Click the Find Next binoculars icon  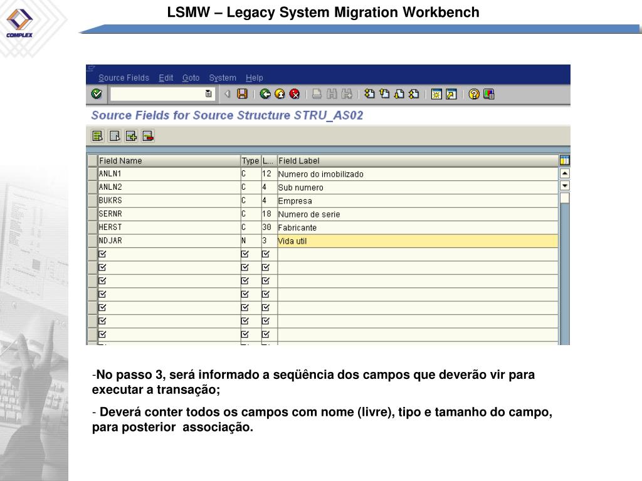pos(346,94)
